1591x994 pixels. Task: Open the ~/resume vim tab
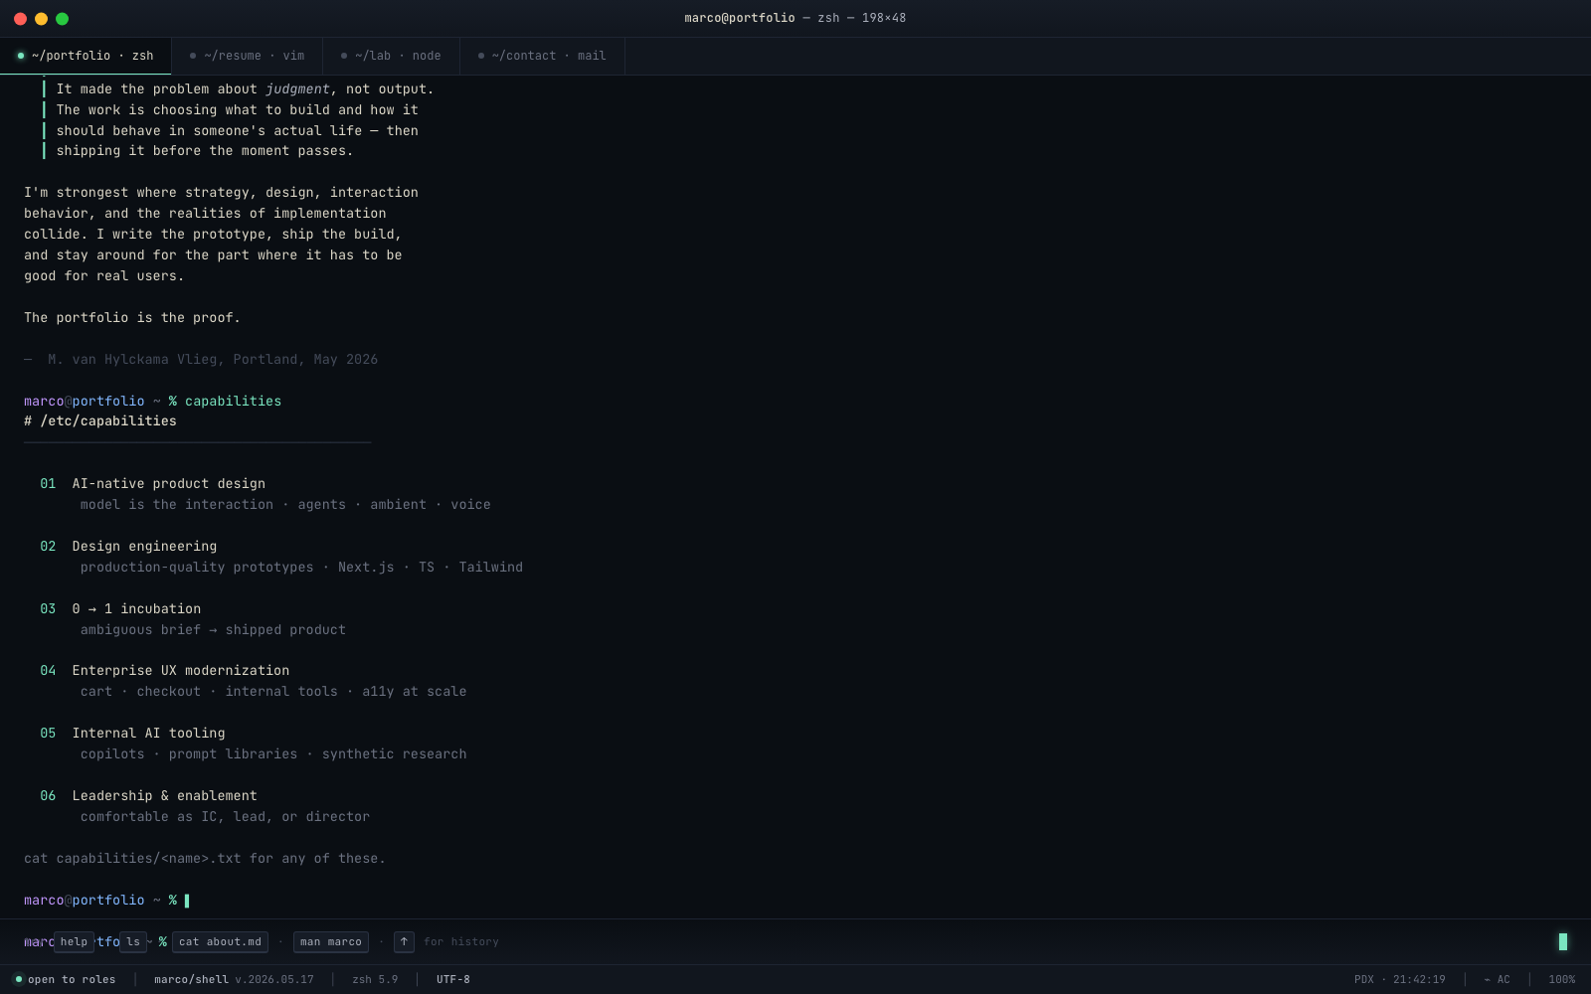tap(248, 56)
